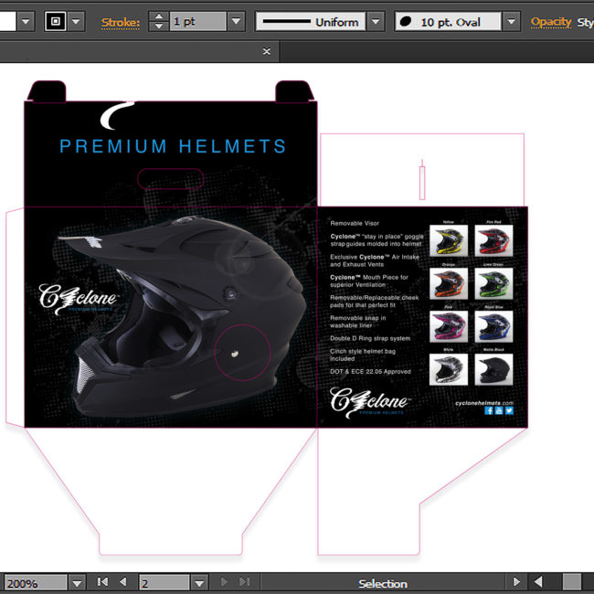Select the cyclonehelmets.com text
The width and height of the screenshot is (594, 594).
484,403
